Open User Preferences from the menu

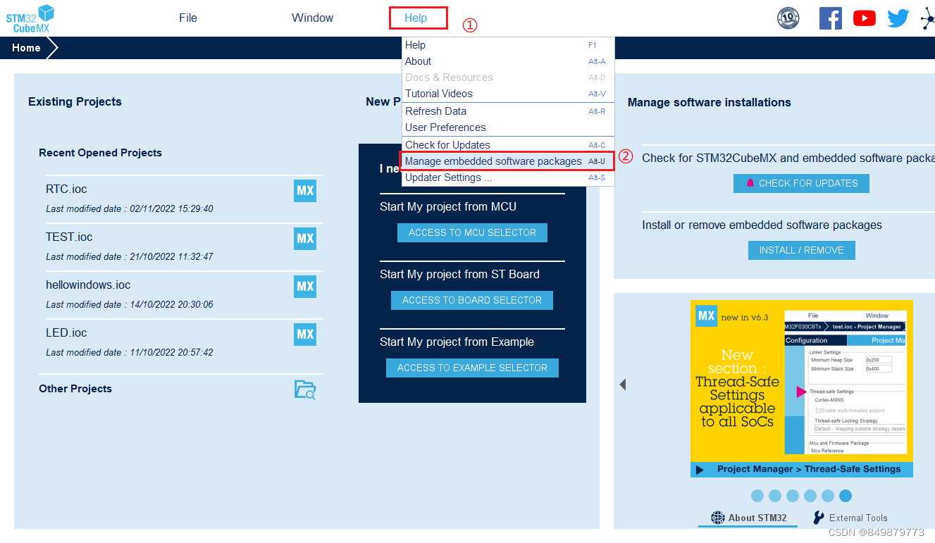(x=508, y=127)
